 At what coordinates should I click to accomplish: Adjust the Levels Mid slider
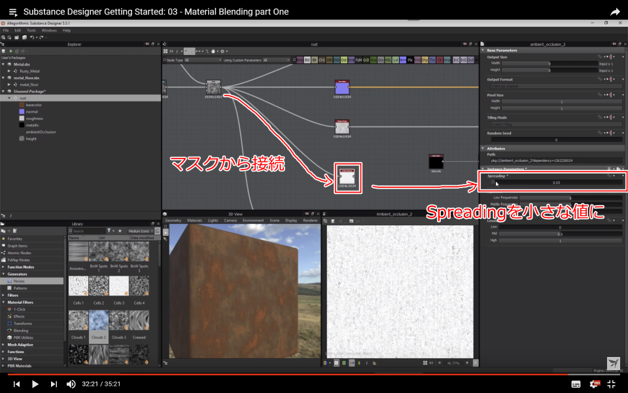560,234
